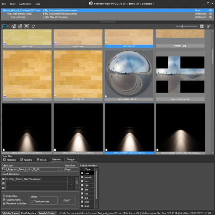Screen dimensions: 215x215
Task: Uncheck the Recursive subfolders option
Action: click(4, 204)
